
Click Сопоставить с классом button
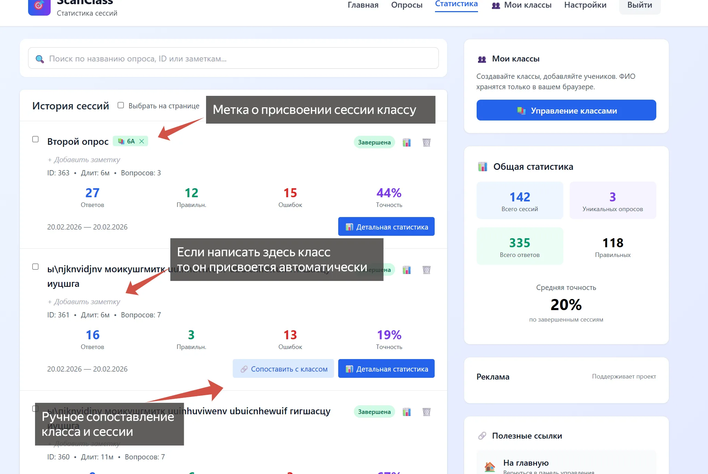click(283, 369)
